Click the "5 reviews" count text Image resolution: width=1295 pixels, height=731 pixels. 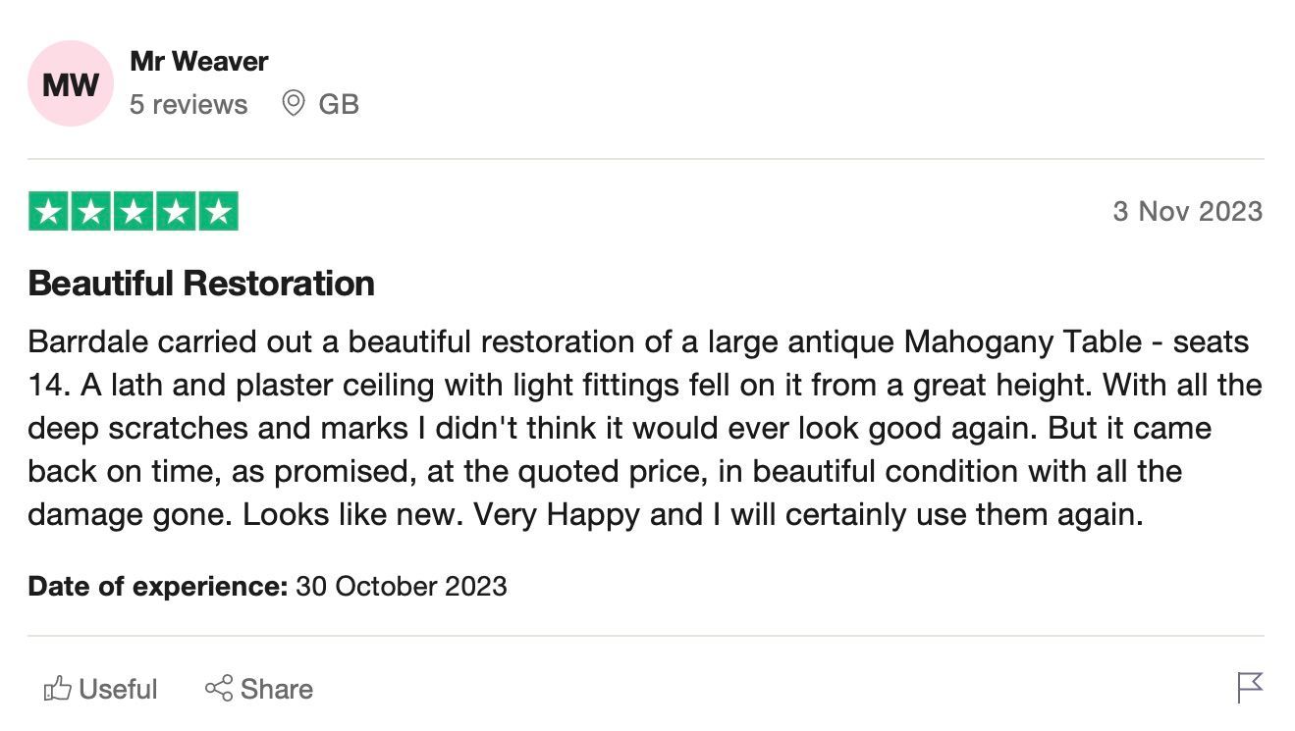coord(189,104)
